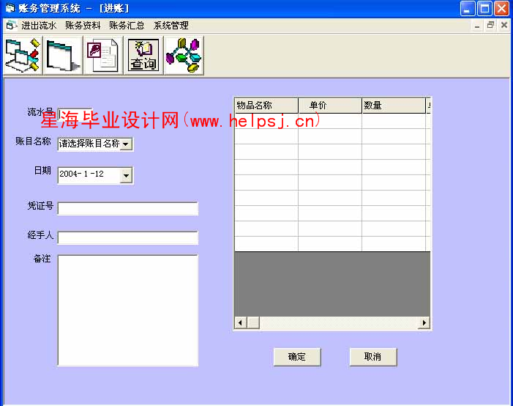The width and height of the screenshot is (513, 406).
Task: Click the networked computers toolbar icon
Action: pyautogui.click(x=23, y=56)
